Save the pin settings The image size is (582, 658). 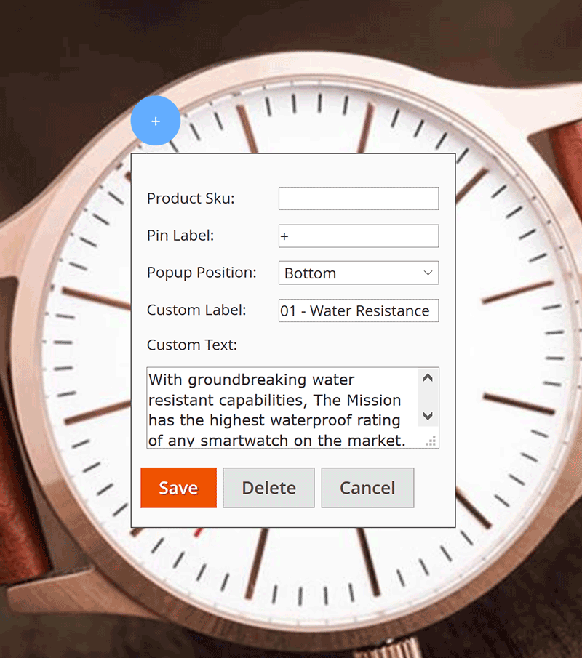pyautogui.click(x=178, y=488)
